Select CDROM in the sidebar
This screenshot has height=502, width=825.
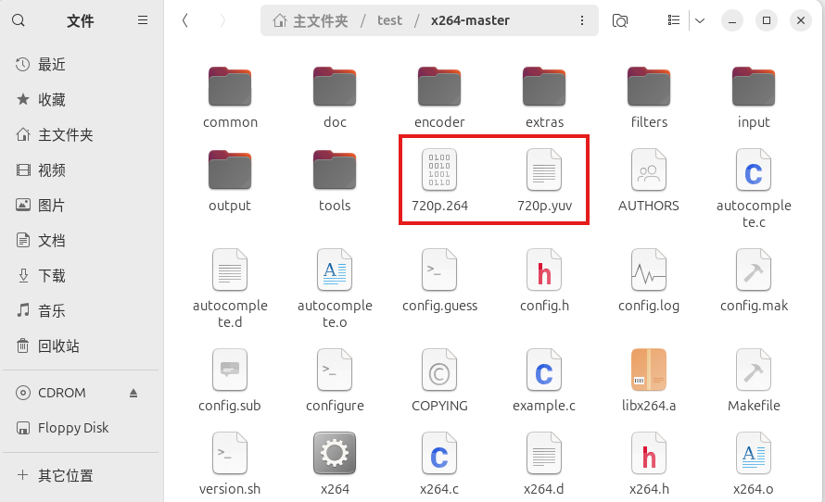(61, 393)
